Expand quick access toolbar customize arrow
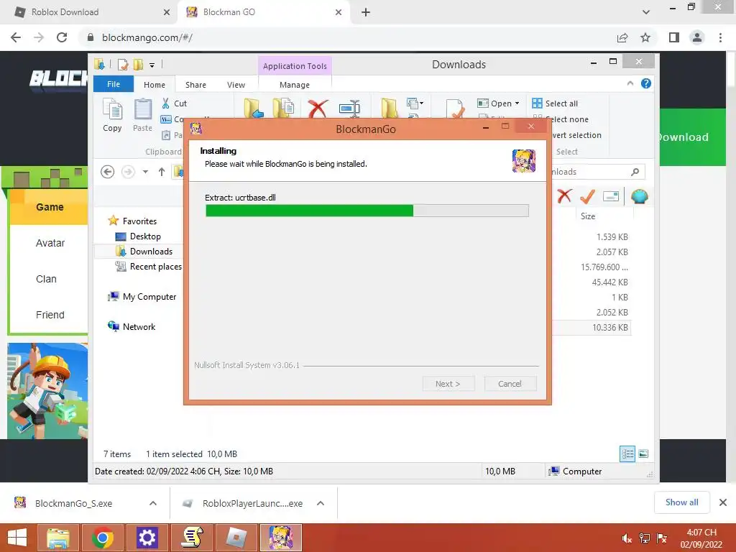The width and height of the screenshot is (736, 552). point(152,65)
